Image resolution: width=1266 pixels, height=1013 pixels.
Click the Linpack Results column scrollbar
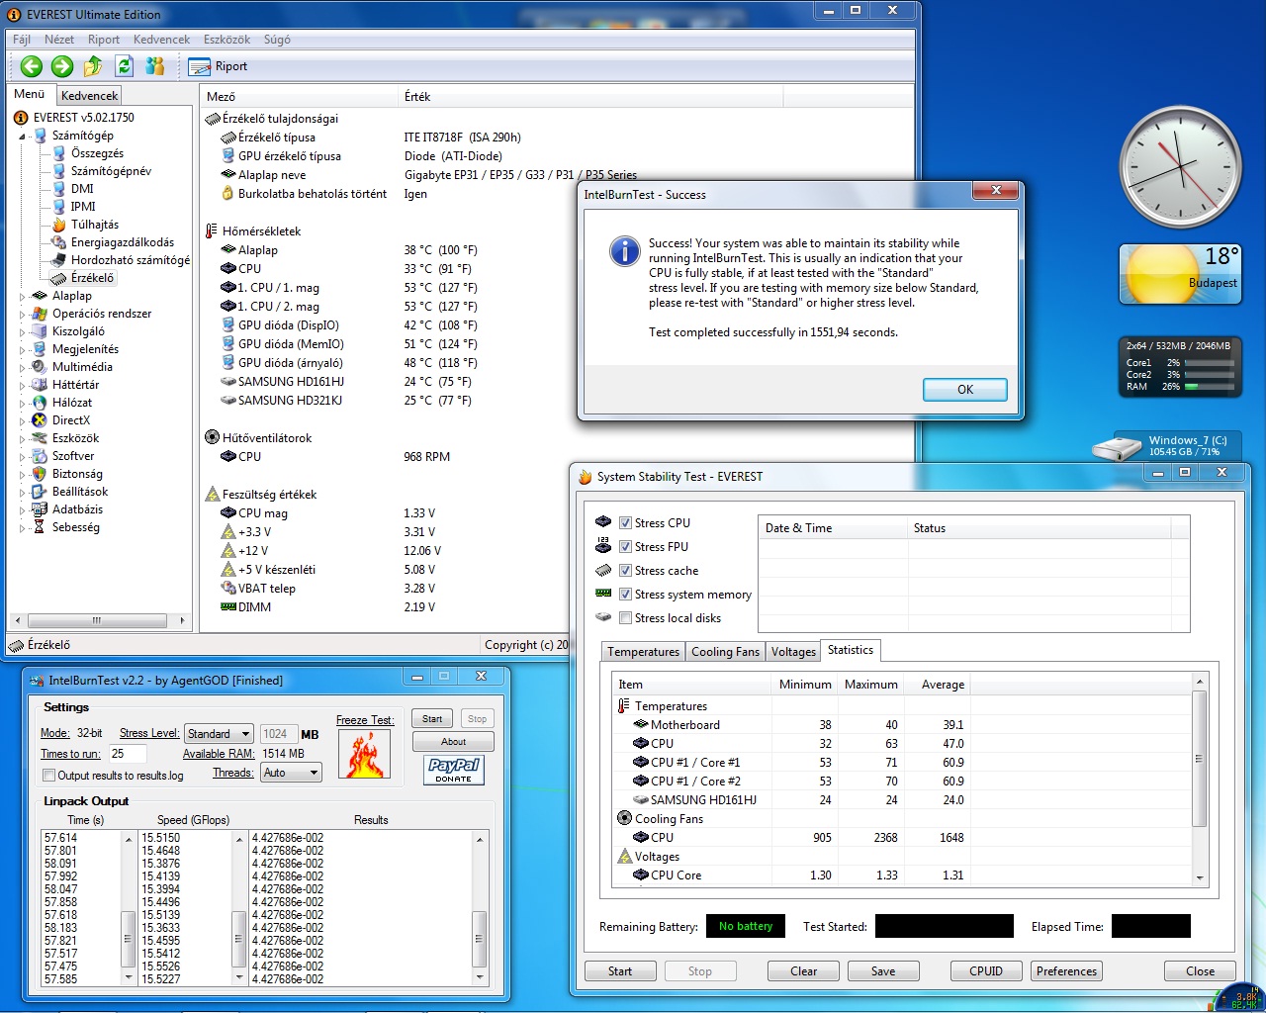pyautogui.click(x=481, y=908)
